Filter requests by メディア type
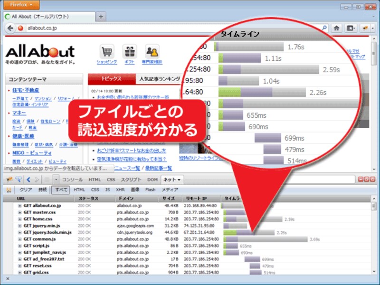The height and width of the screenshot is (285, 380). 170,190
